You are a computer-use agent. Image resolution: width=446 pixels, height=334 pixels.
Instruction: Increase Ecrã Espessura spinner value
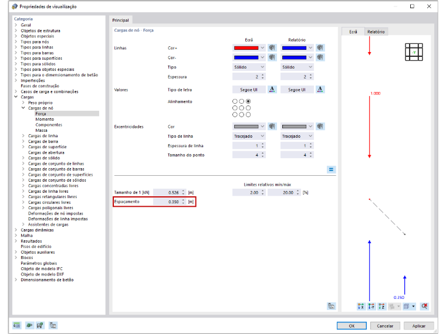tap(262, 75)
